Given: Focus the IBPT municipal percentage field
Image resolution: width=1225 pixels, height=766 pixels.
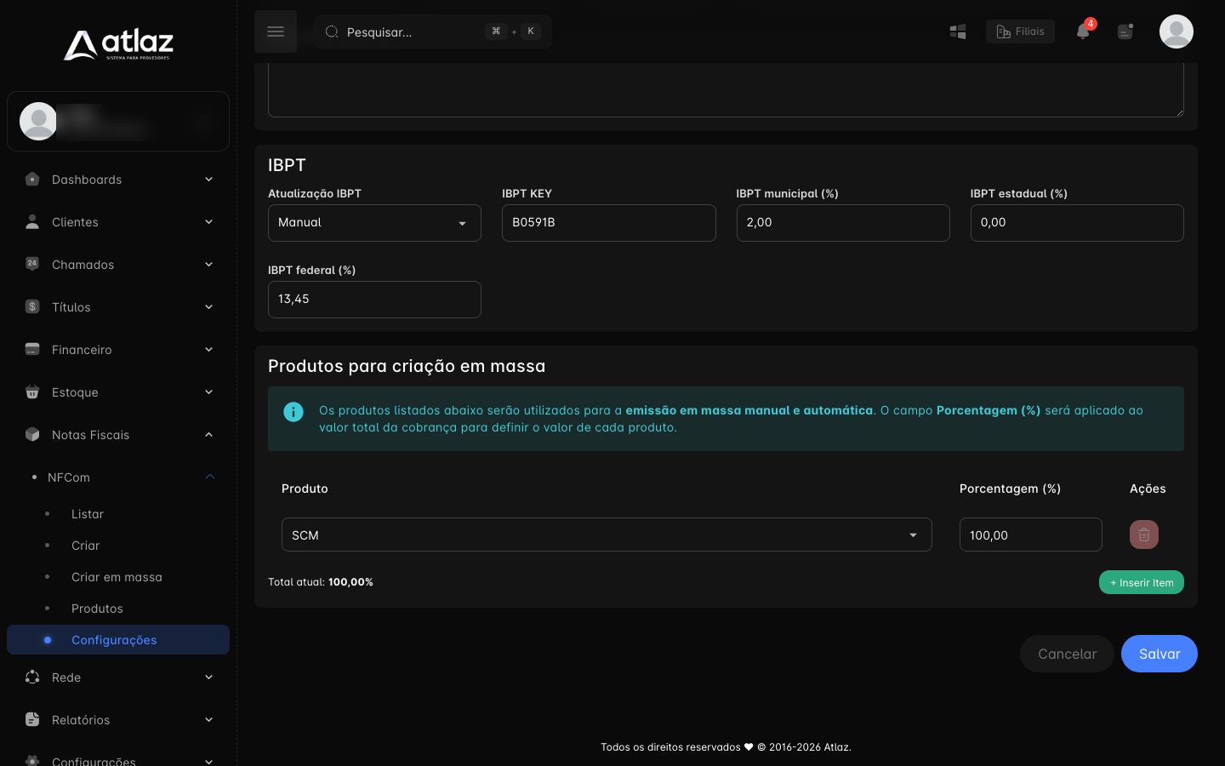Looking at the screenshot, I should (x=843, y=223).
